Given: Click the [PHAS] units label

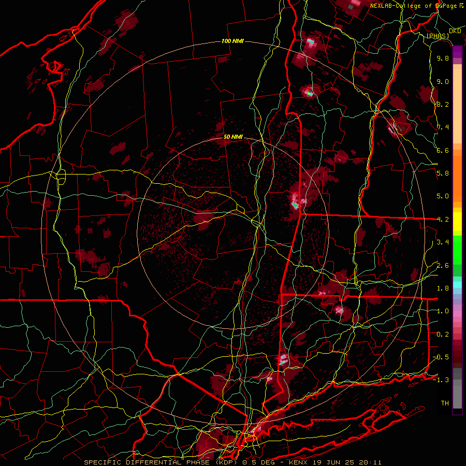Looking at the screenshot, I should click(438, 36).
